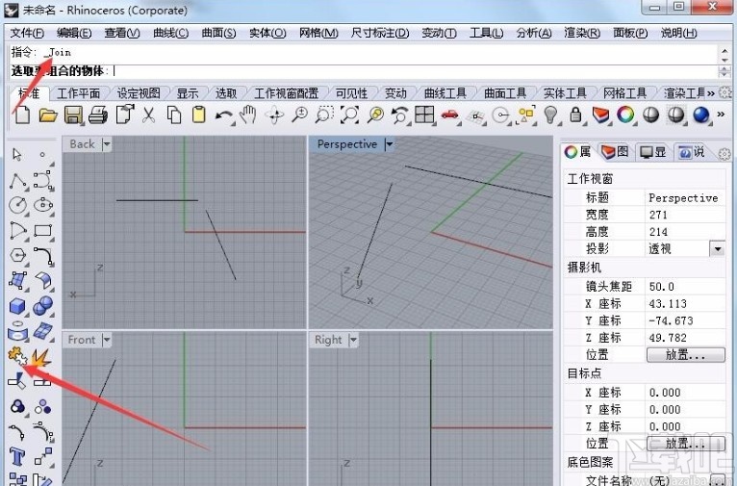
Task: Click the shaded sphere display icon
Action: [650, 115]
